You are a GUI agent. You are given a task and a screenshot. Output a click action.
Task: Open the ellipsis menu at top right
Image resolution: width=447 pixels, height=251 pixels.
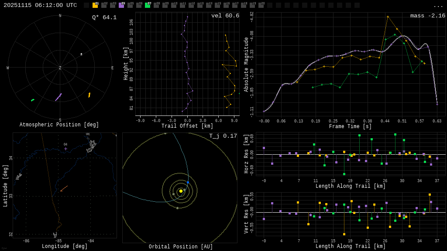click(438, 6)
